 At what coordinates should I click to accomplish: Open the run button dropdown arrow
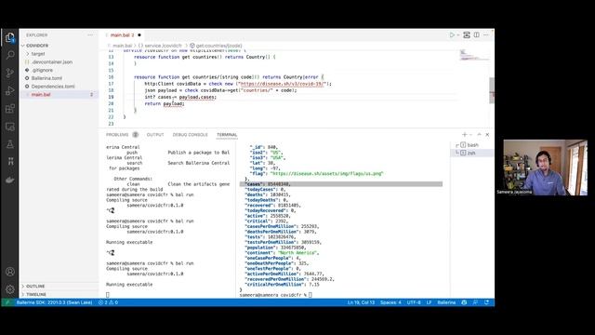[458, 35]
